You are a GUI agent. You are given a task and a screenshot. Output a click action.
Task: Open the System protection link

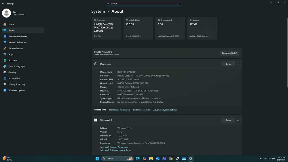[x=141, y=110]
